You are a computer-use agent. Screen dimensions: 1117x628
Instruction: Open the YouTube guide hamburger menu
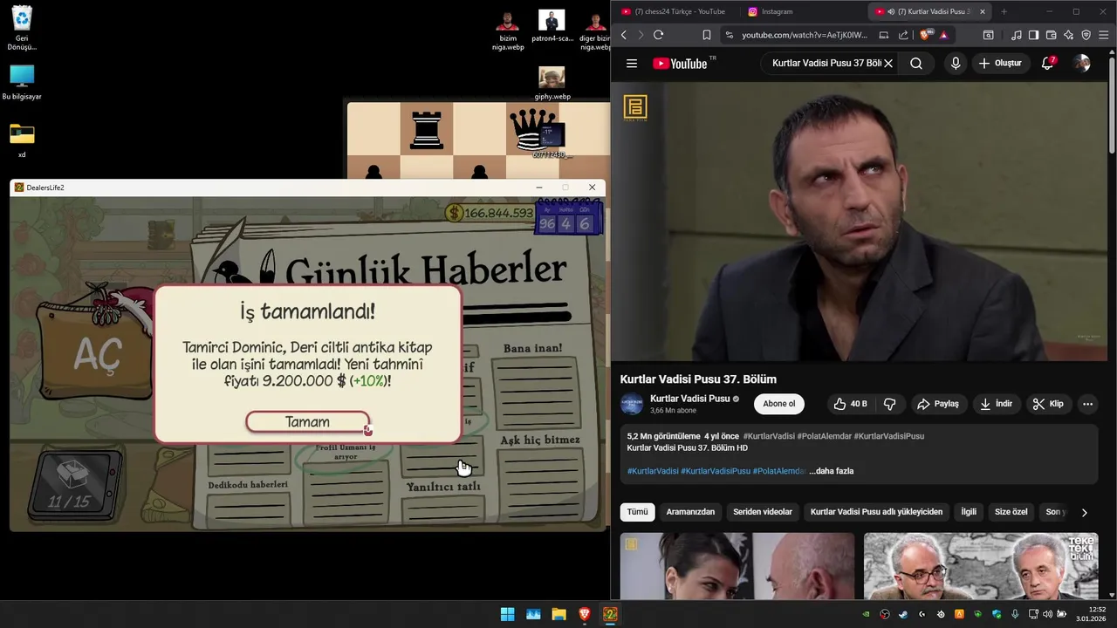(x=632, y=63)
